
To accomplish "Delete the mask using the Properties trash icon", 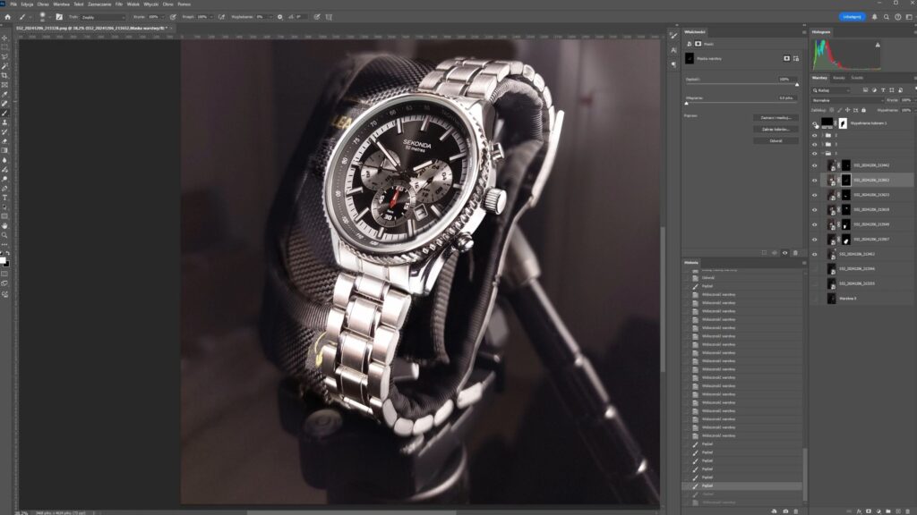I will pyautogui.click(x=795, y=253).
